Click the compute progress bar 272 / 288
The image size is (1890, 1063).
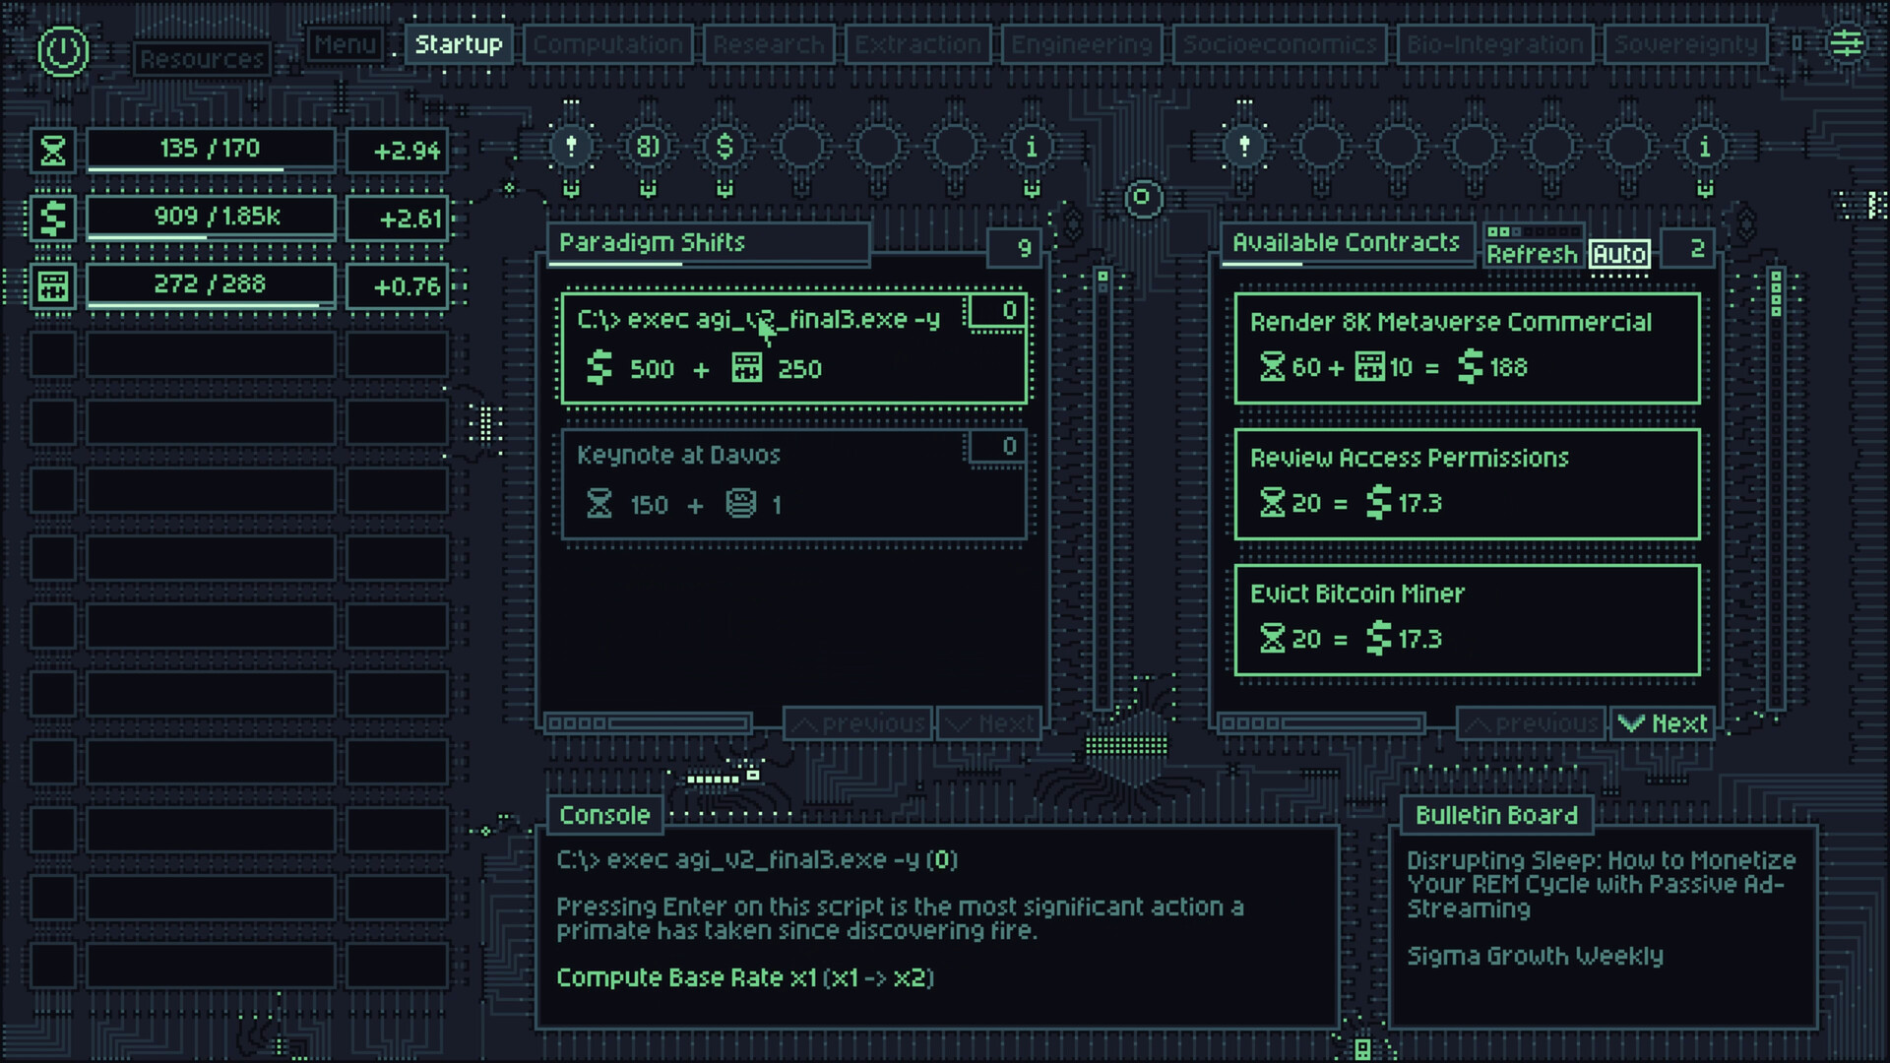[211, 285]
